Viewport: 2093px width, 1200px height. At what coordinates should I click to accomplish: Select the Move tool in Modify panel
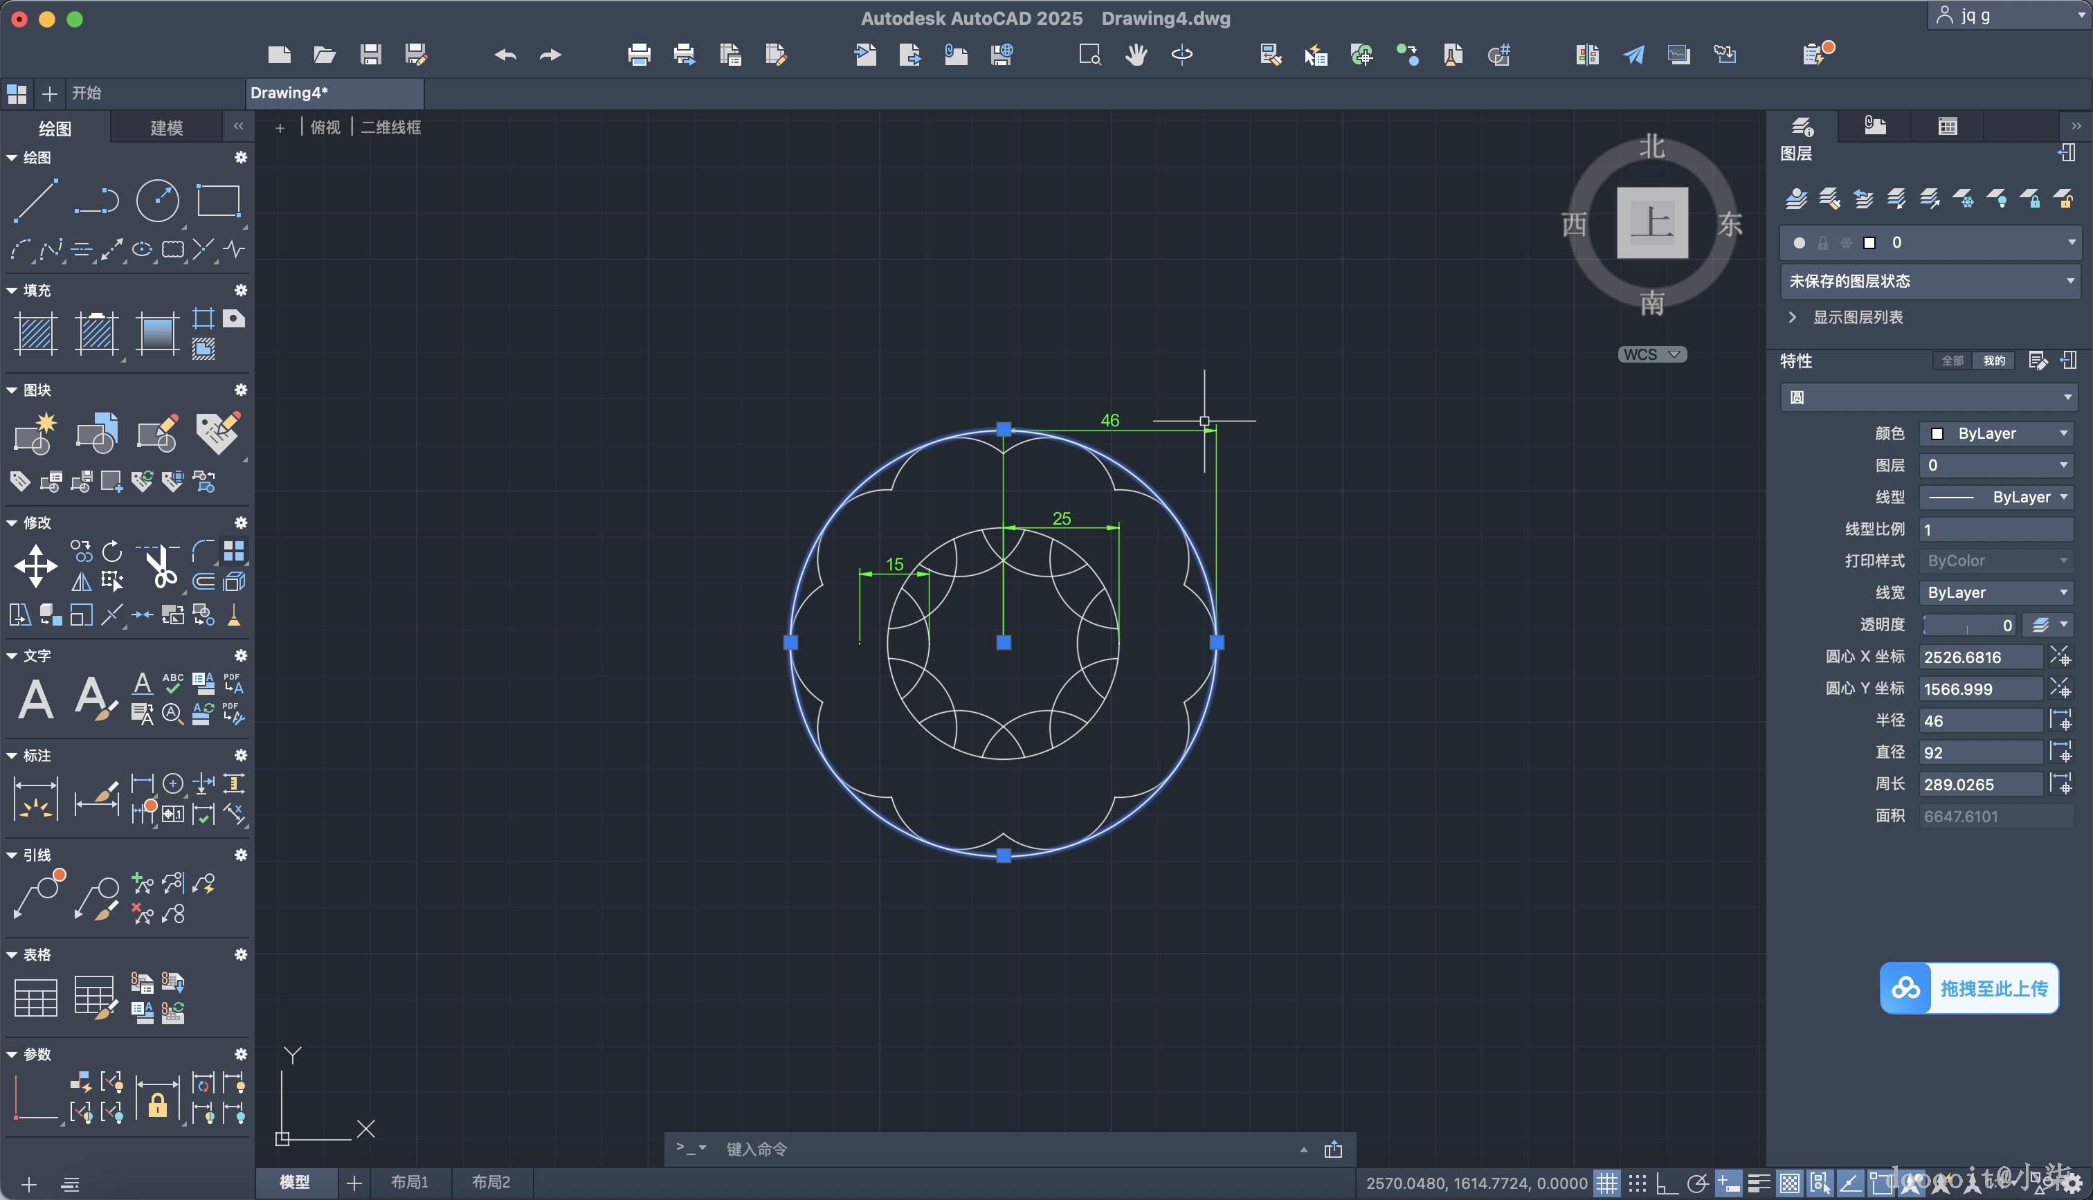[35, 566]
